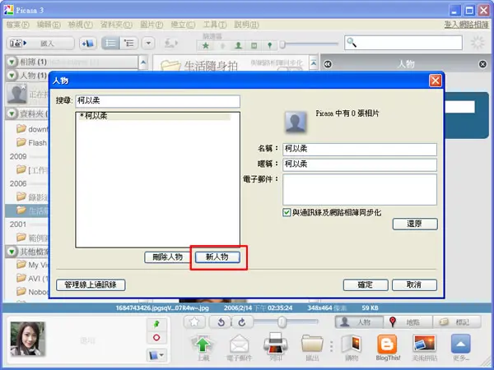Click the printer icon in bottom tray

(275, 345)
